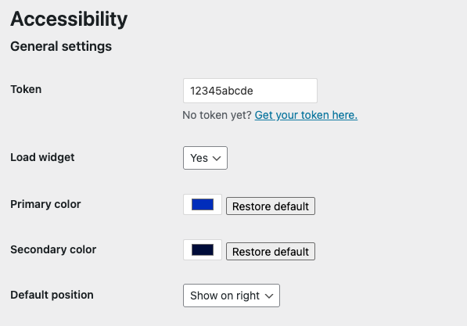Image resolution: width=467 pixels, height=326 pixels.
Task: Click the Token field label
Action: click(26, 89)
